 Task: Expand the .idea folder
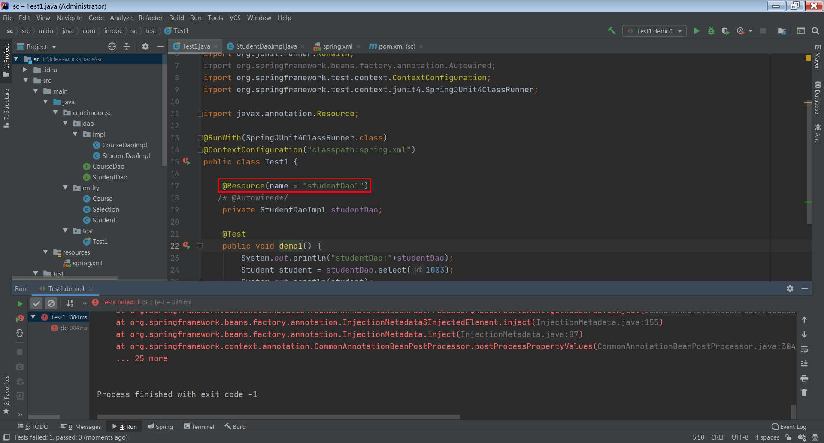[x=25, y=70]
